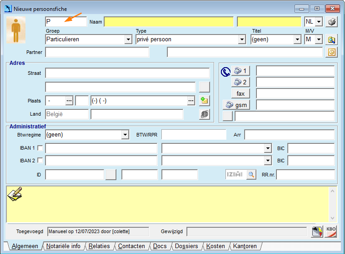This screenshot has height=254, width=345.
Task: Click the postcode browse ellipsis button
Action: click(69, 101)
